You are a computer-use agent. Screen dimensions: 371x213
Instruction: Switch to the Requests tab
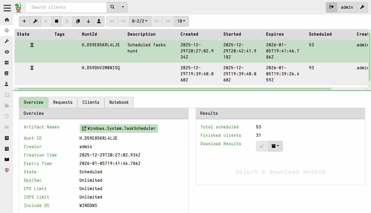63,102
